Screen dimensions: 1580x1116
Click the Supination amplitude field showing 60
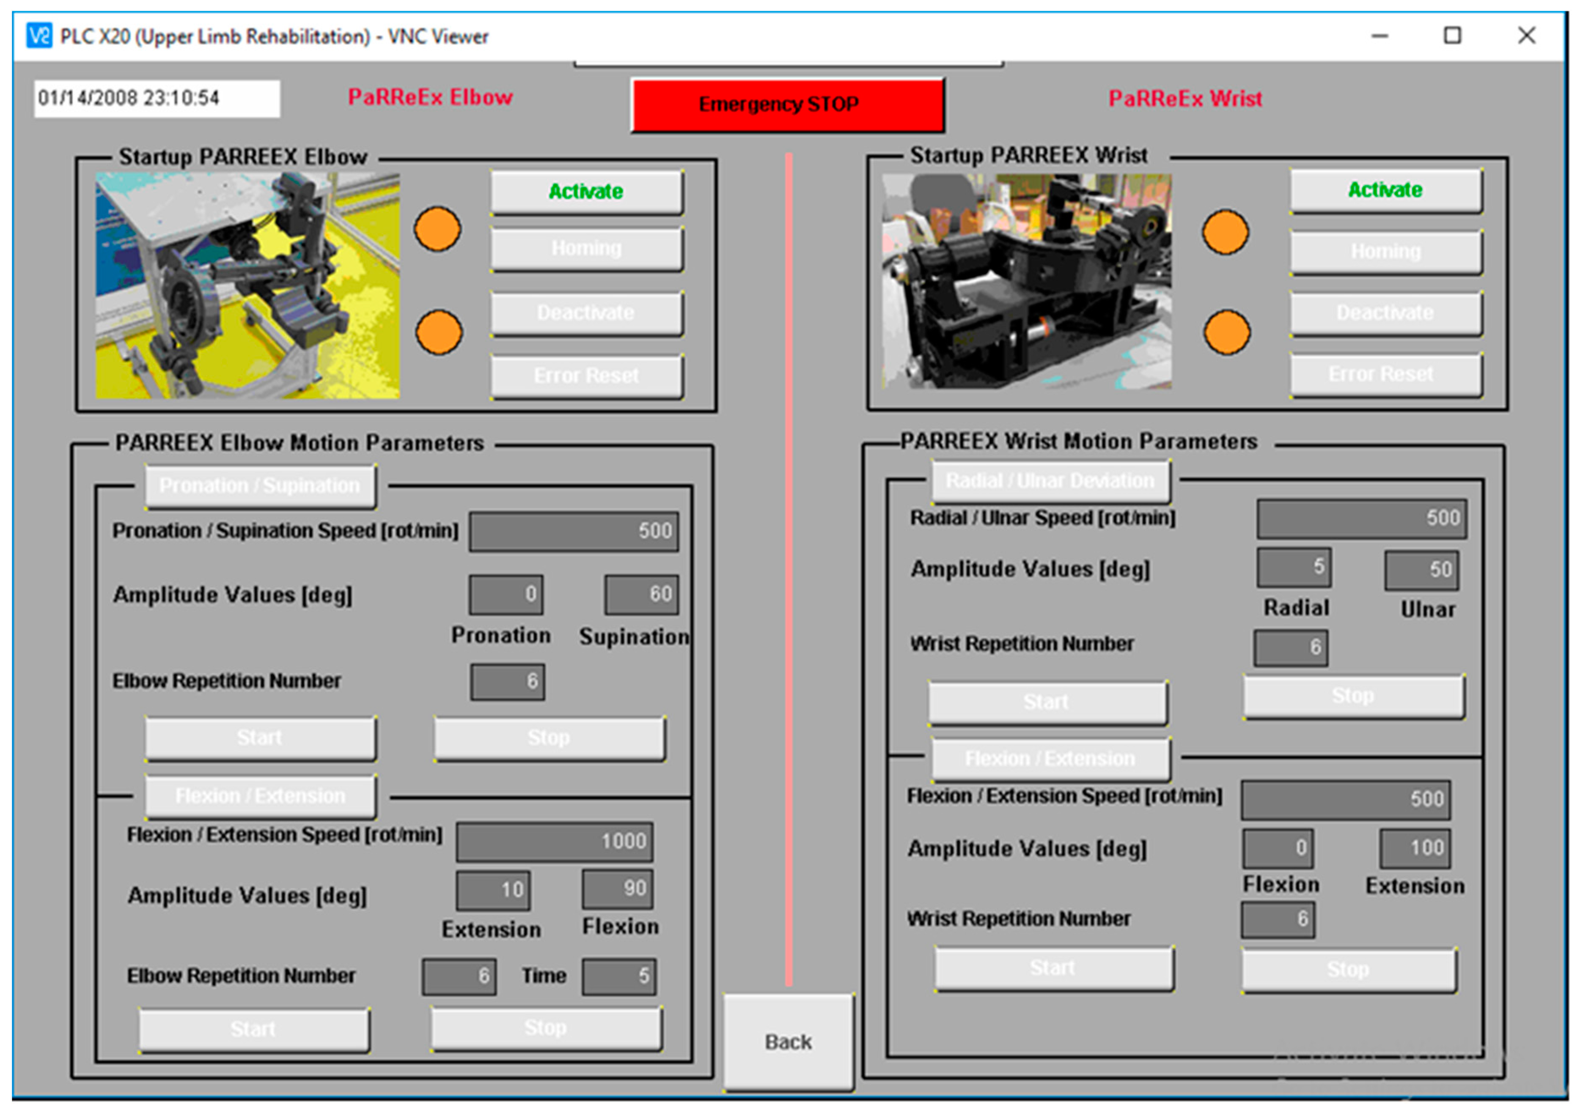point(641,595)
